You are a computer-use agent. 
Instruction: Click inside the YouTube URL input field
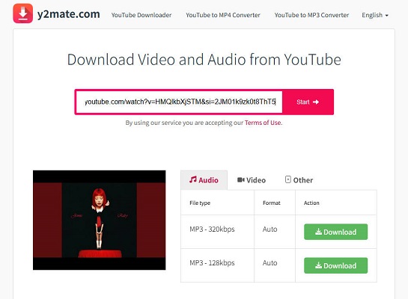pos(180,102)
